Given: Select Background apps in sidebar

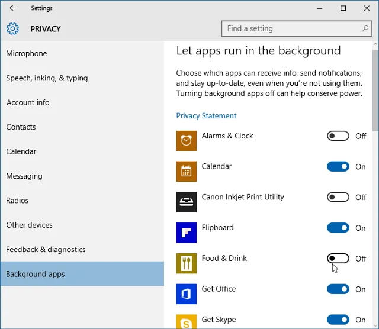Looking at the screenshot, I should (82, 274).
